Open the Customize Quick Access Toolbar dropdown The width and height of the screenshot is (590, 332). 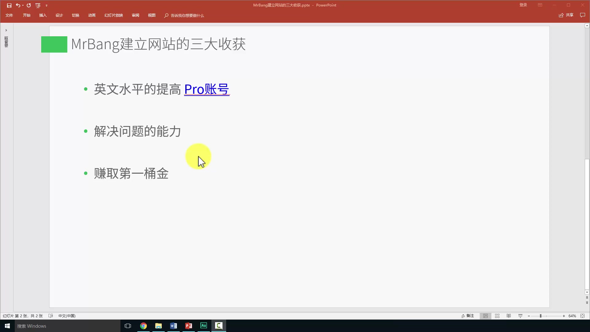[x=46, y=5]
